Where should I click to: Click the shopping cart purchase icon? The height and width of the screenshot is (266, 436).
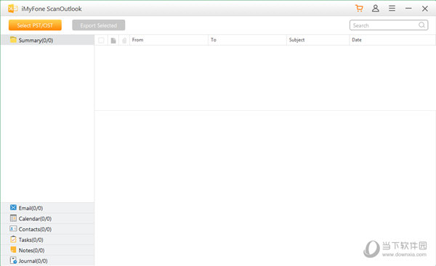(359, 8)
